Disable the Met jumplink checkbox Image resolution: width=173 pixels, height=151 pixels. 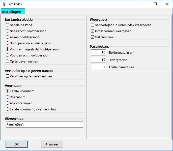93,37
